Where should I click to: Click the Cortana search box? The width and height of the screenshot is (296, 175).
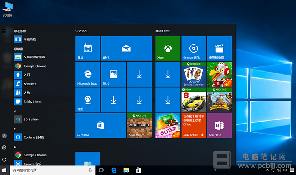52,170
